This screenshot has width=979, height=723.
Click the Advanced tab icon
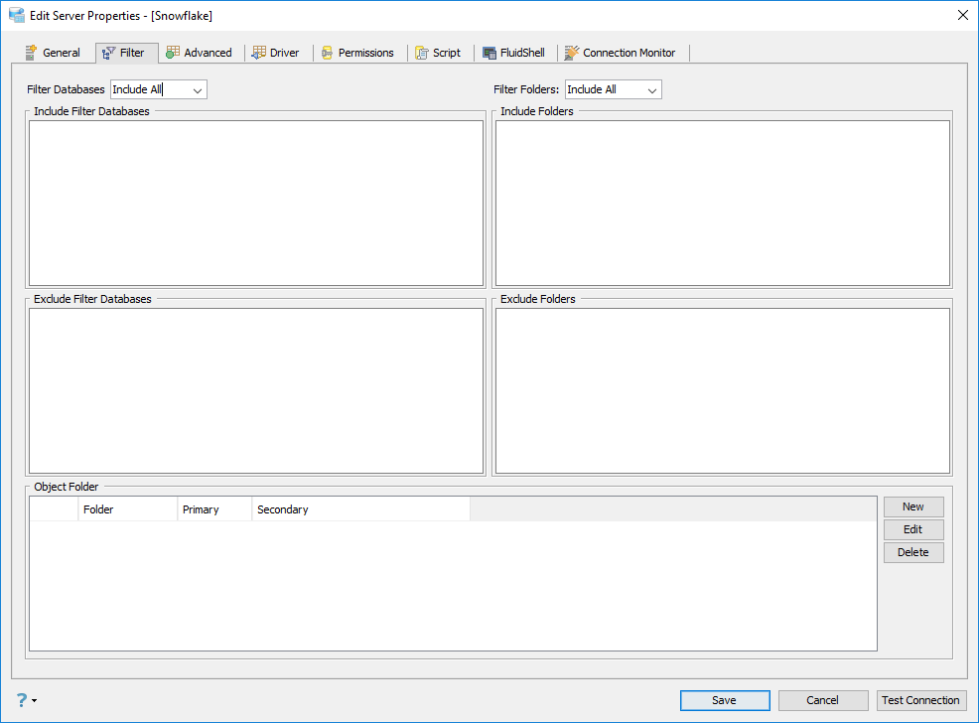(173, 53)
